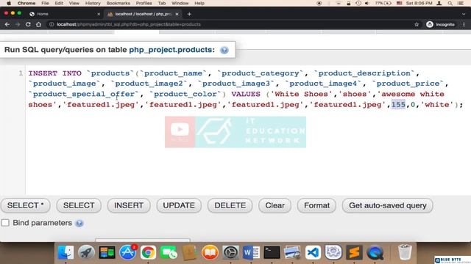Click Get auto-saved query button
Screen dimensions: 471x264
(x=388, y=205)
